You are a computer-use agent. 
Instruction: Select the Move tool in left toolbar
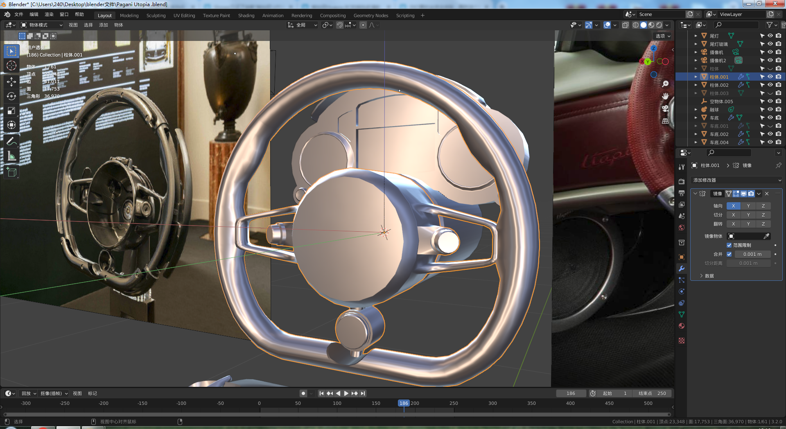11,81
